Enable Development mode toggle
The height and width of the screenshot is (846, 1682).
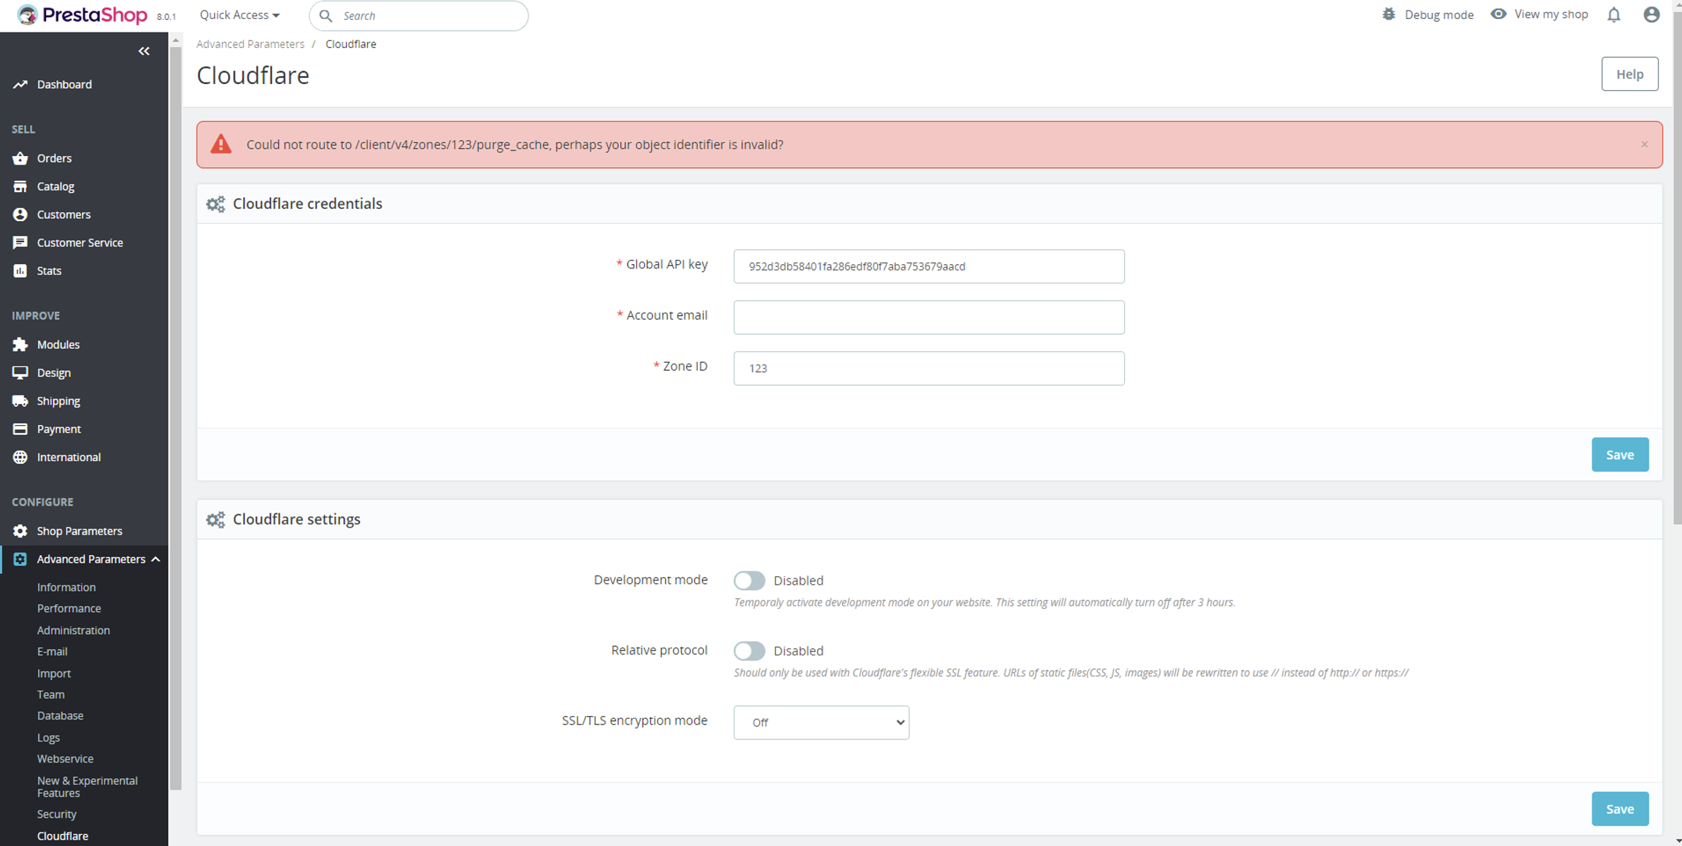pyautogui.click(x=748, y=580)
